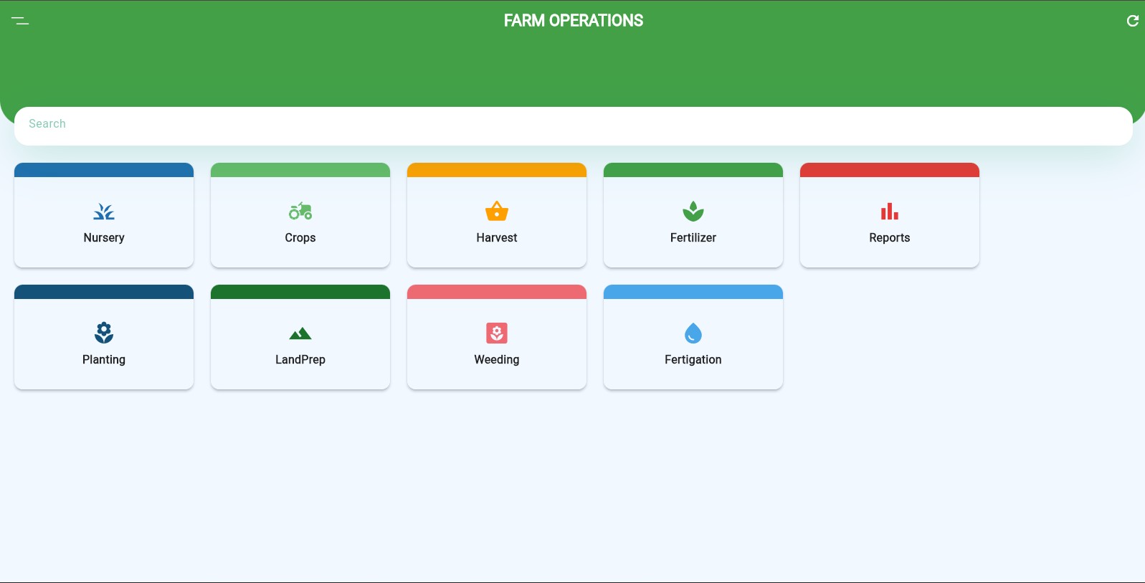This screenshot has height=583, width=1145.
Task: Click the Reports bar chart icon
Action: (x=890, y=212)
